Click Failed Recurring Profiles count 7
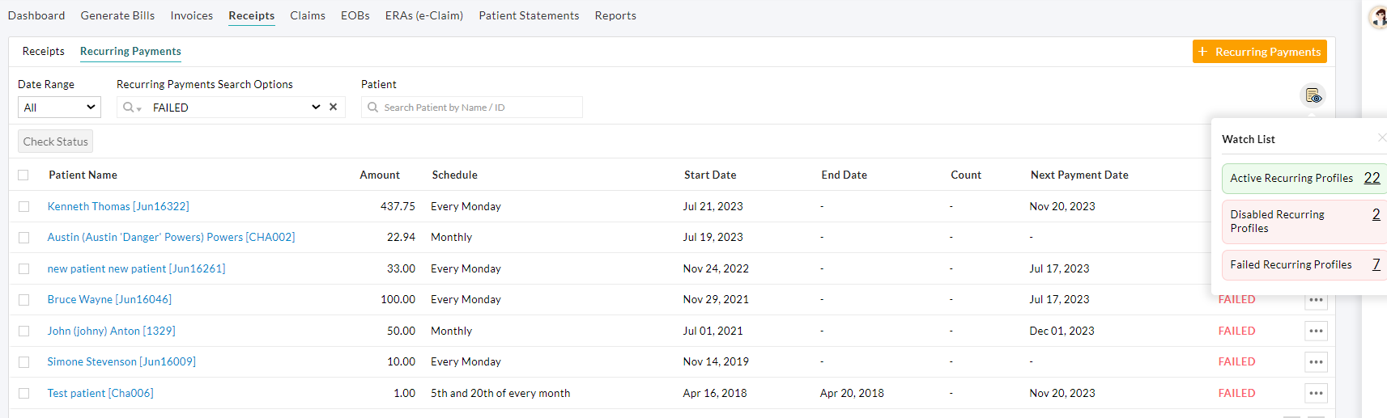This screenshot has width=1387, height=418. (1376, 264)
